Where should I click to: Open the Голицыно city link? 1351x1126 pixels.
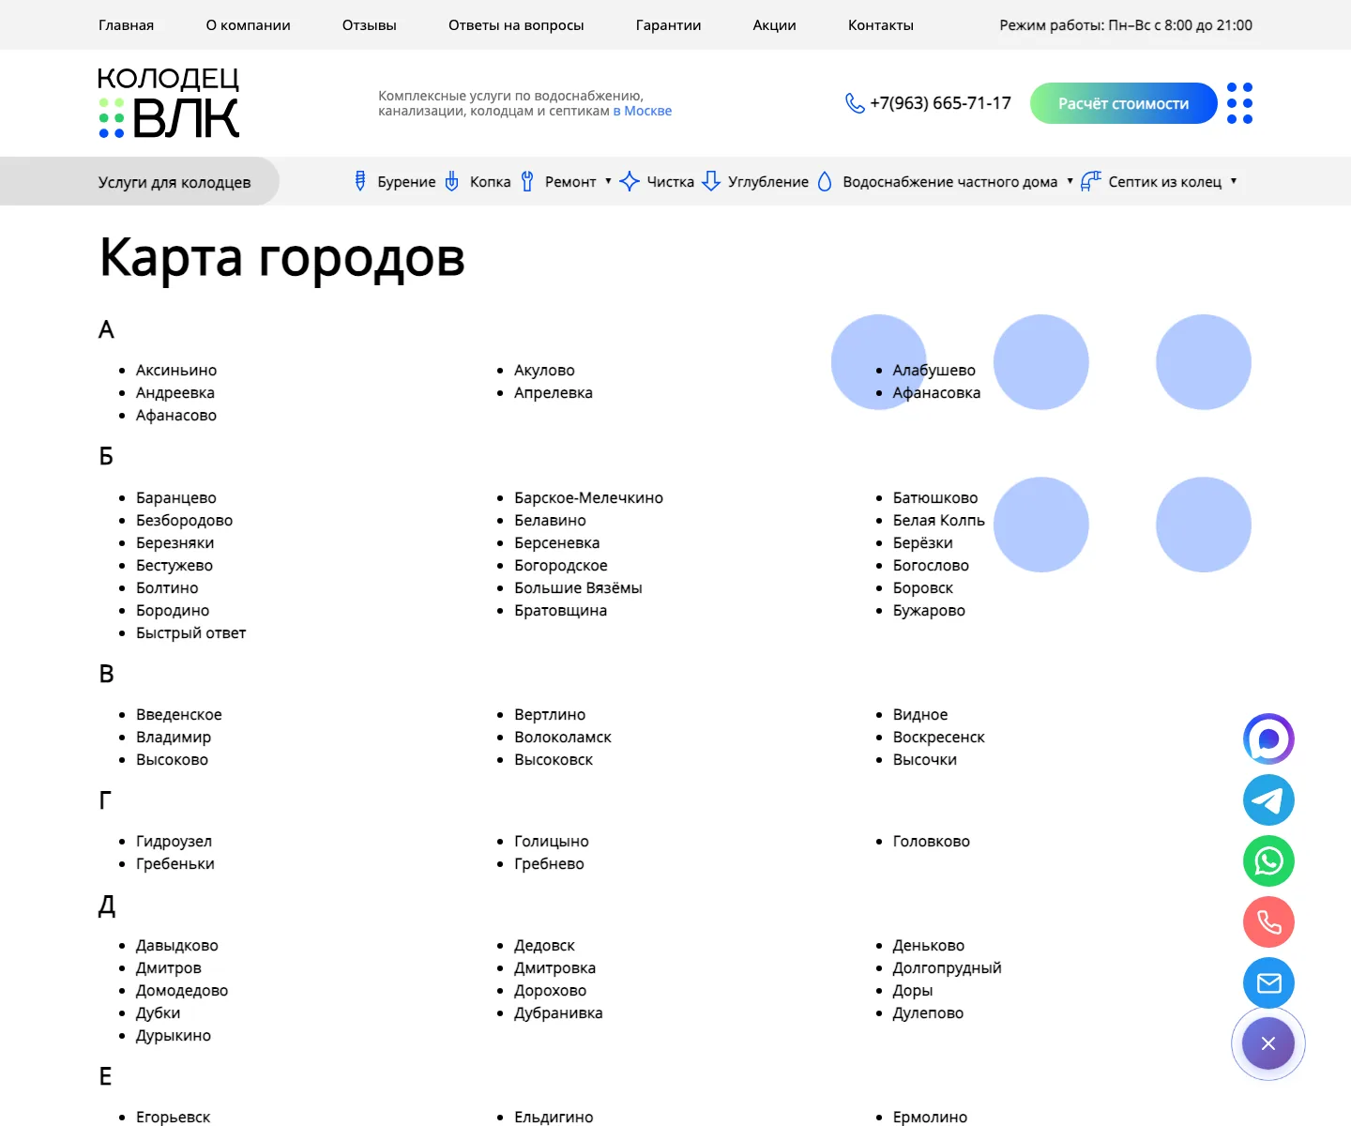click(552, 842)
